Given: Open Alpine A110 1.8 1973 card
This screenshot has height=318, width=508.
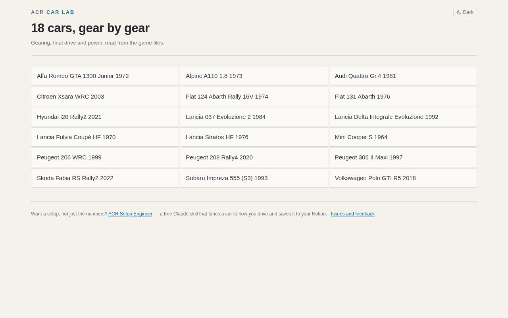Looking at the screenshot, I should click(x=254, y=76).
